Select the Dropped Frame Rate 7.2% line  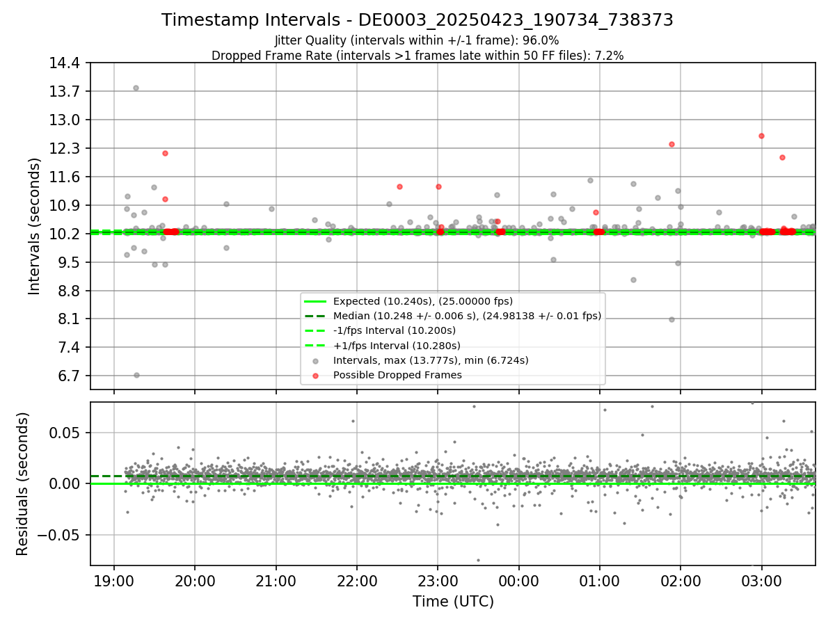pos(417,56)
